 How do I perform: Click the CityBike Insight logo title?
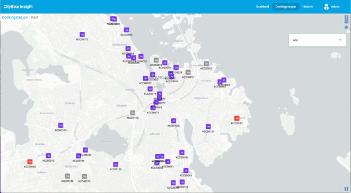tap(18, 7)
